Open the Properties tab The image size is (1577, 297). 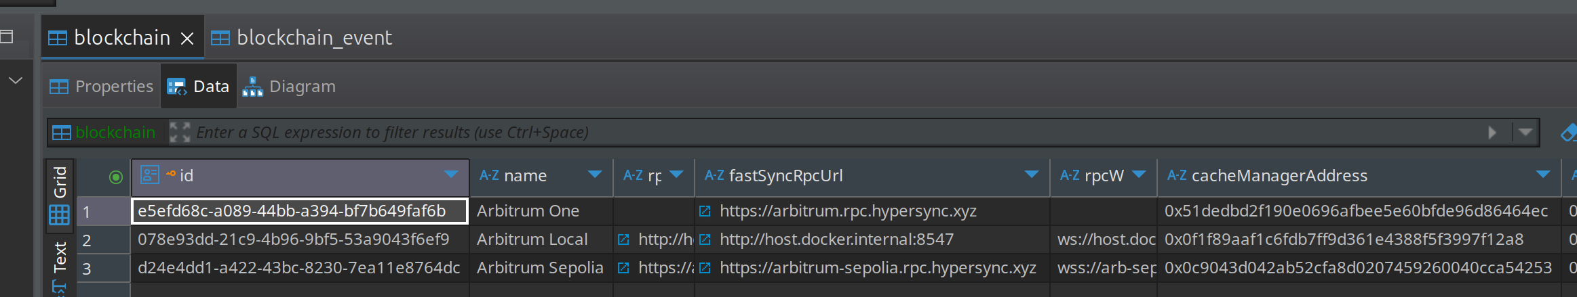coord(102,87)
